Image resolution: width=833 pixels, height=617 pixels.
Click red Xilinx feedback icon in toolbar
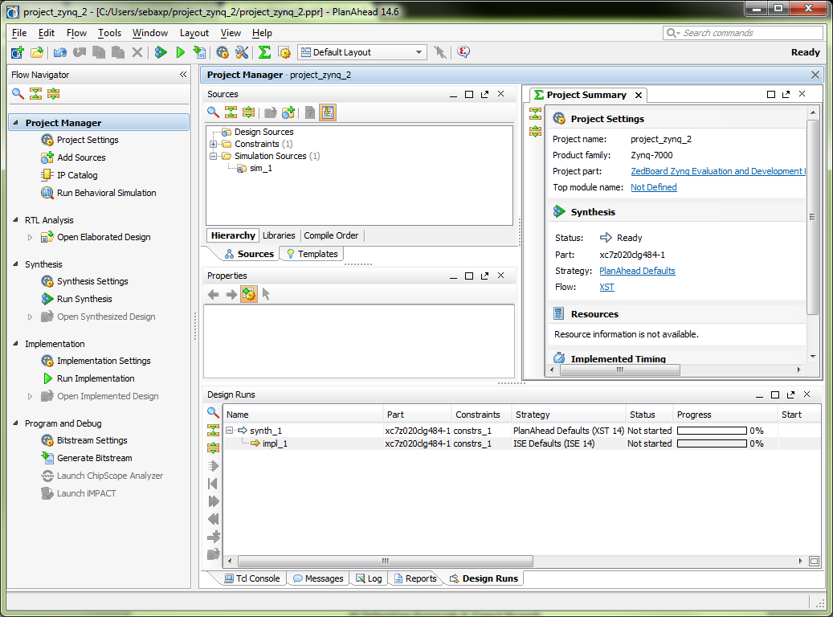[463, 52]
